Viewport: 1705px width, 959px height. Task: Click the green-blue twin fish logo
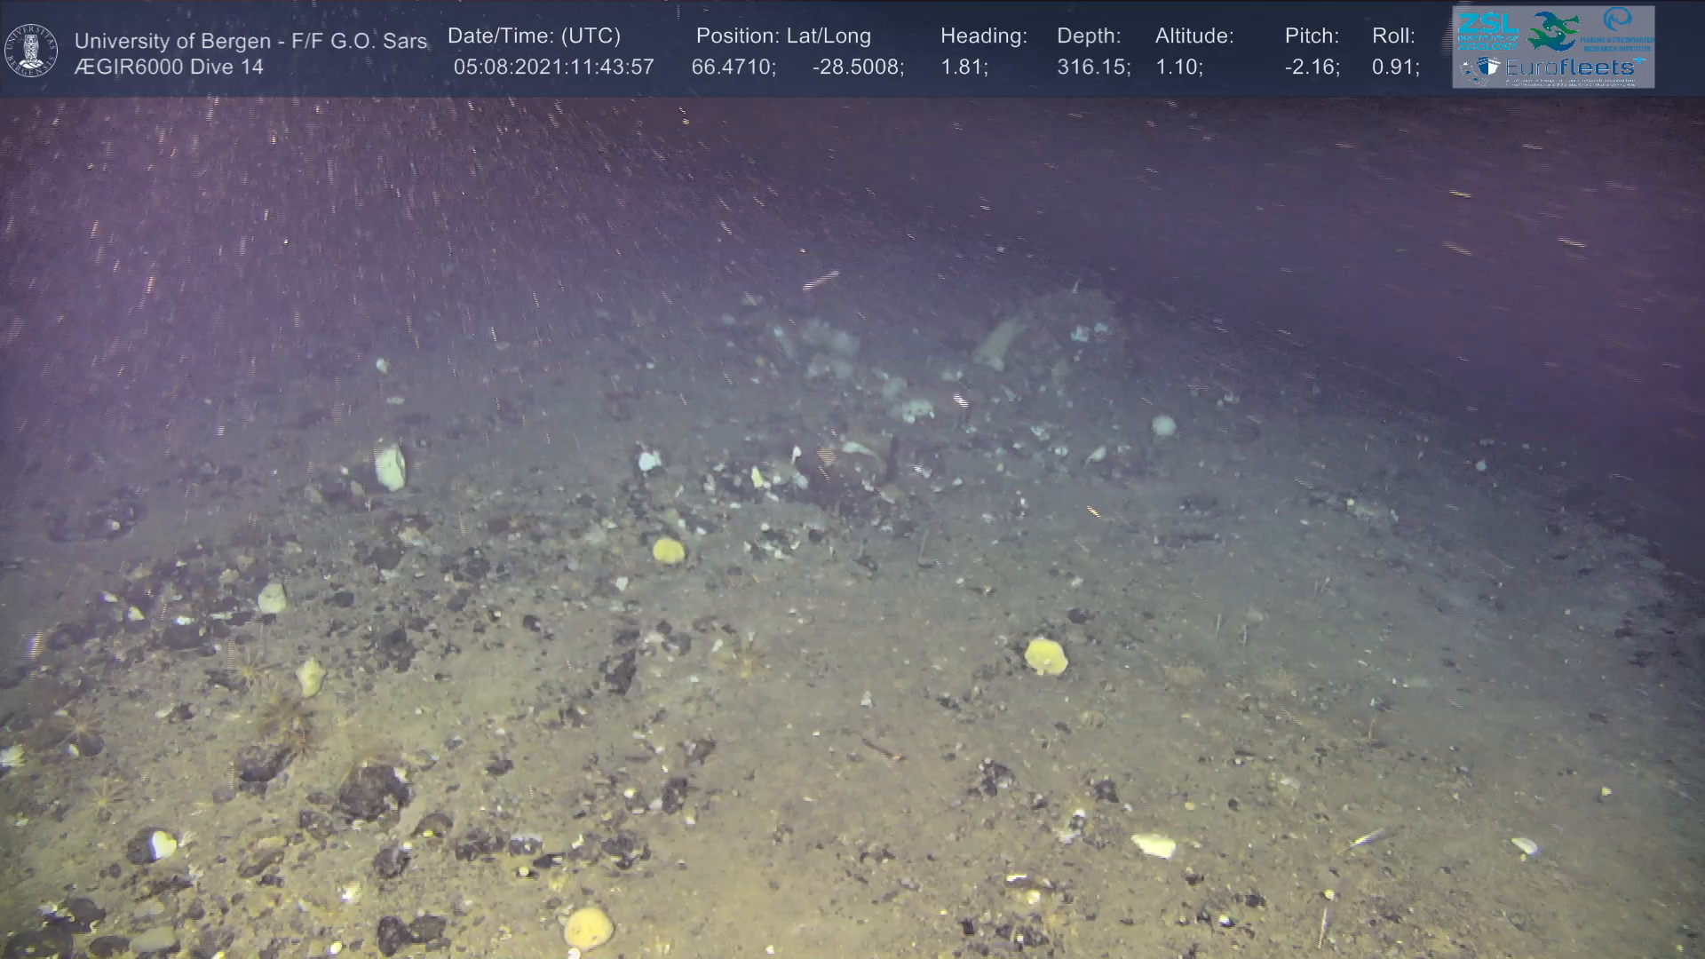(x=1553, y=32)
